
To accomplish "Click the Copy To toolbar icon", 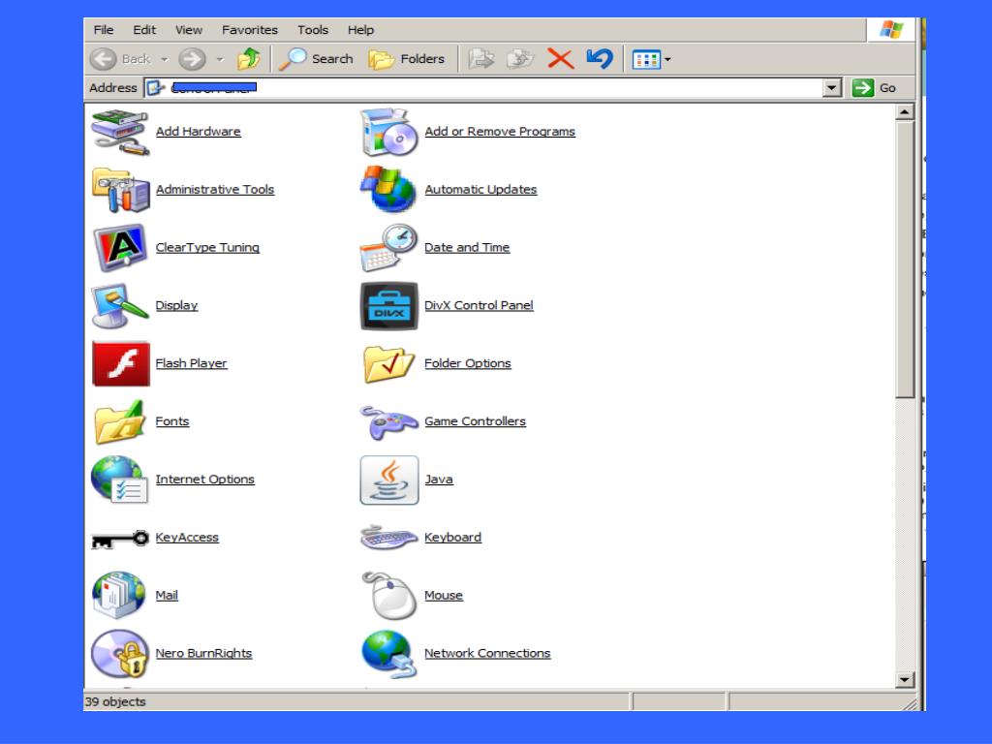I will click(x=520, y=59).
